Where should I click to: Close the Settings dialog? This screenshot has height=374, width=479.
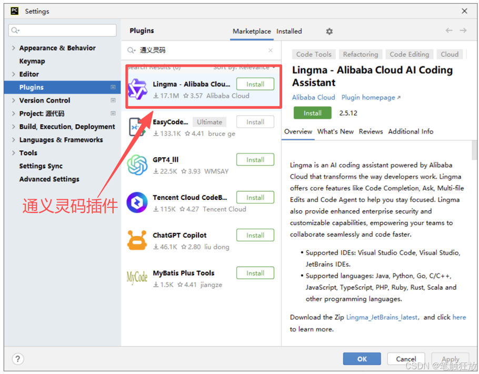tap(464, 11)
